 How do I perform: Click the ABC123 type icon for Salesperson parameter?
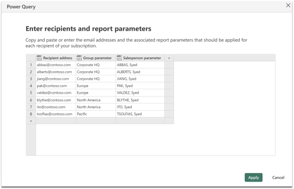click(119, 58)
